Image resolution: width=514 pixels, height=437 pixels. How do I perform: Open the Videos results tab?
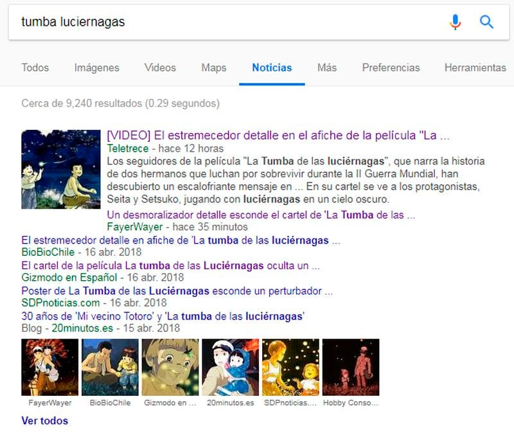tap(160, 67)
